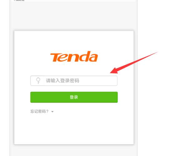Click the cut-off text at top left
Screen dimensions: 172x156
19,0
